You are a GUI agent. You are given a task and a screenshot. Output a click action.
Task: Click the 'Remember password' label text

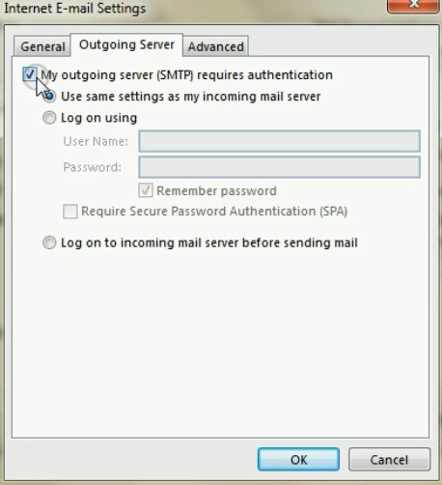(216, 191)
